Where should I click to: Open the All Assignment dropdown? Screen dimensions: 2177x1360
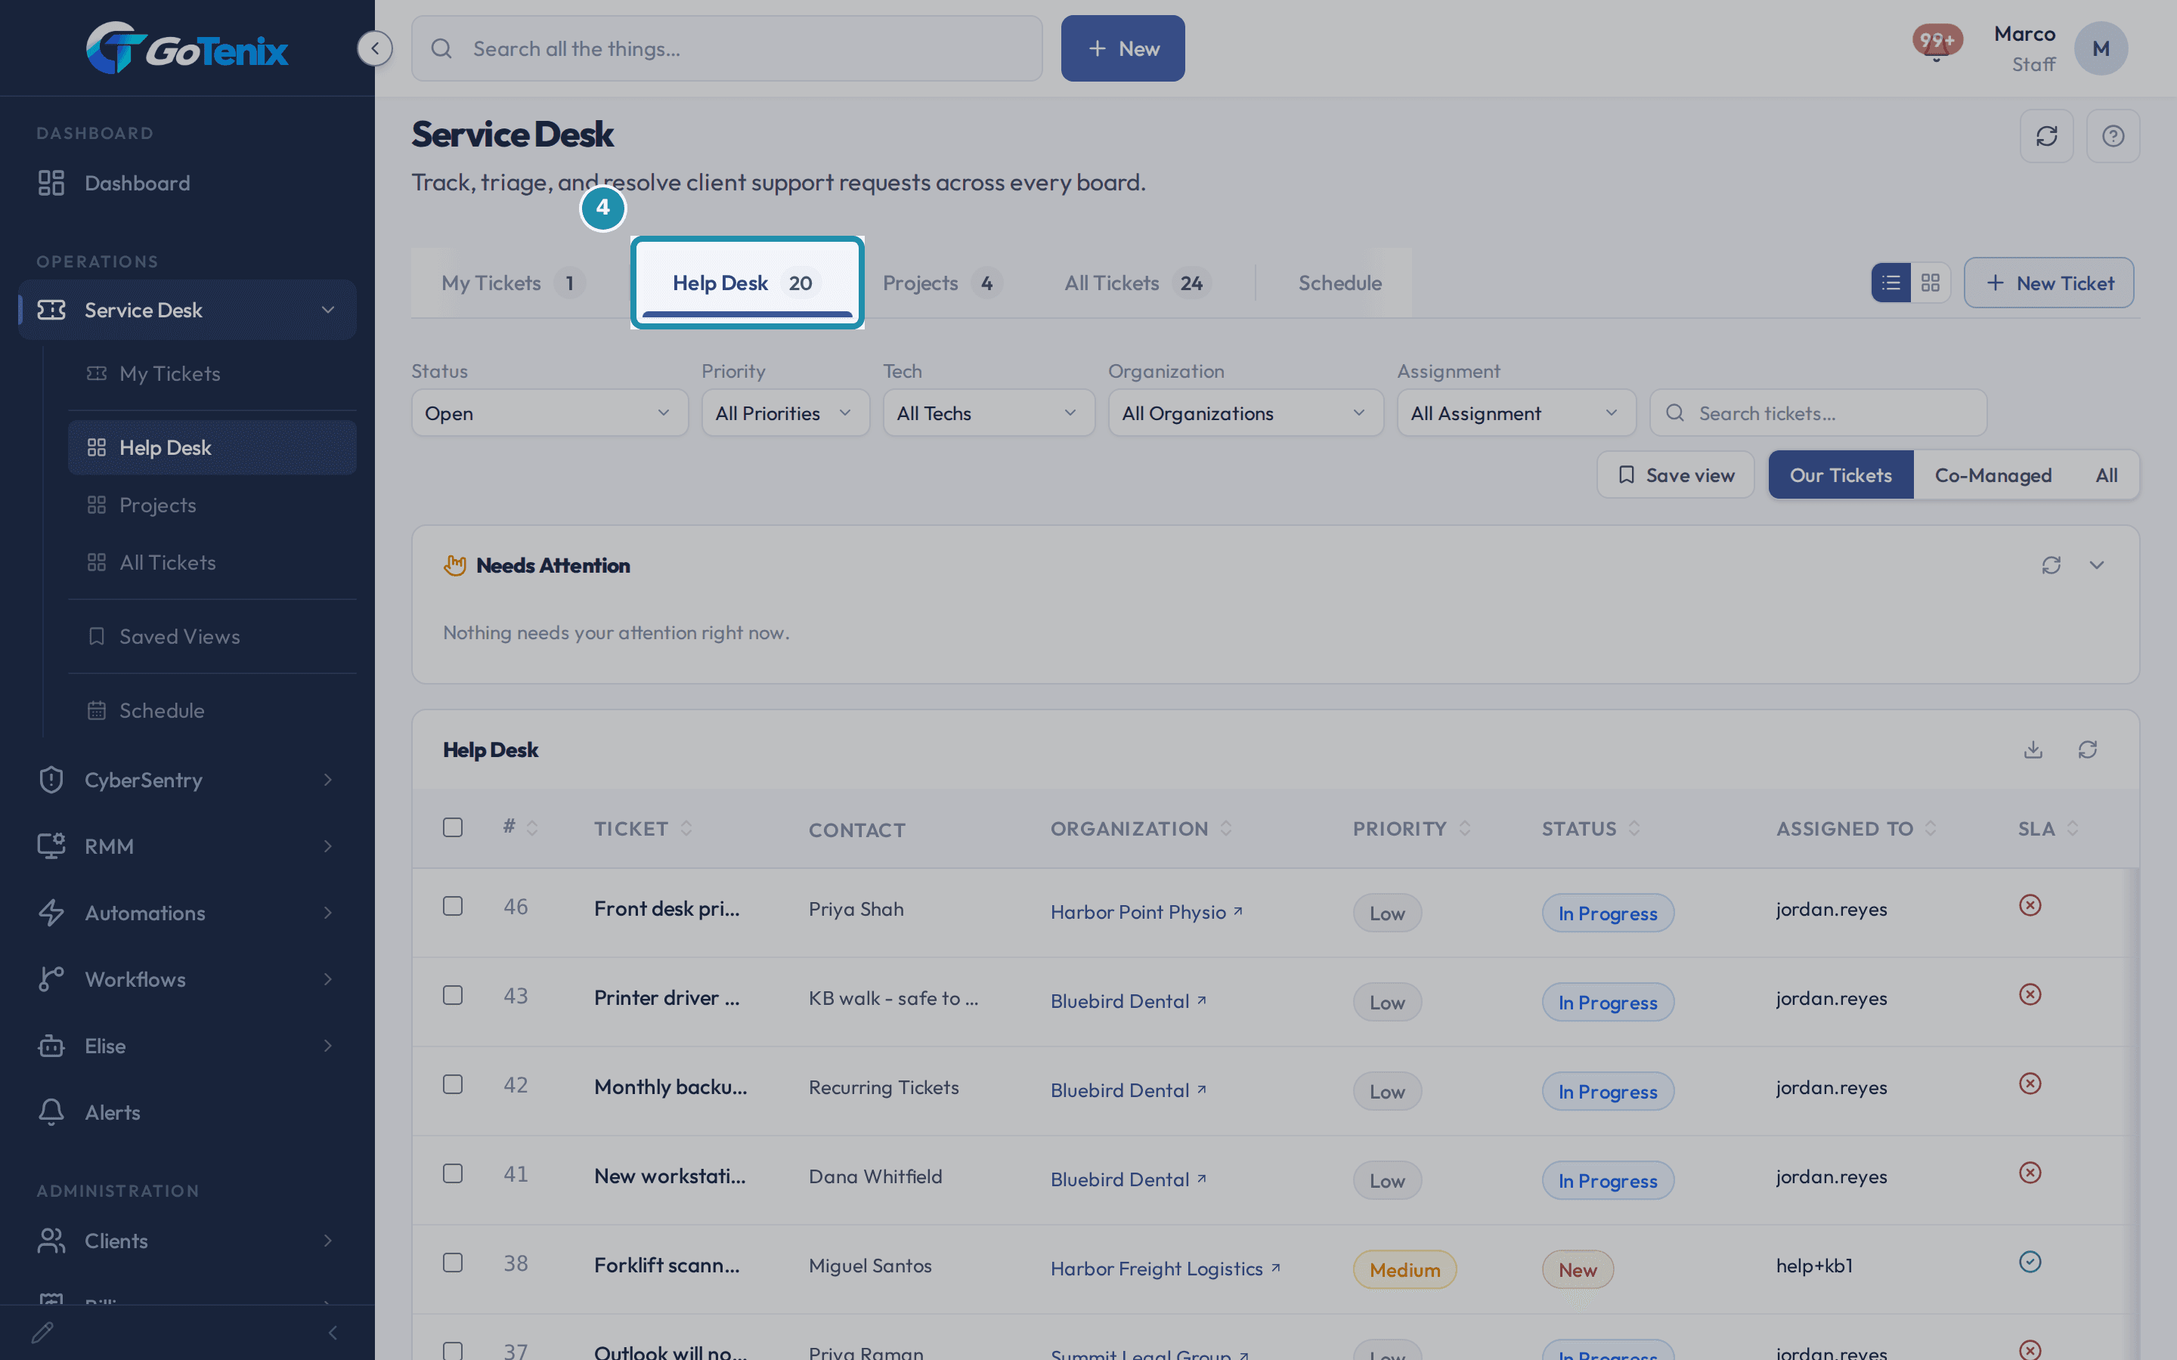coord(1516,413)
